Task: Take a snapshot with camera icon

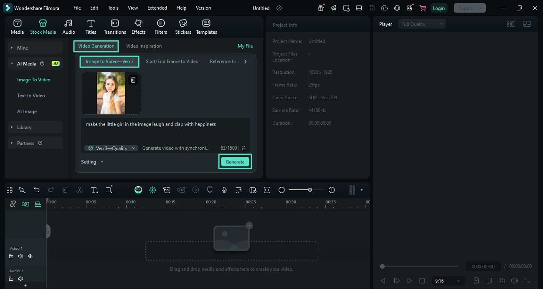Action: (502, 281)
